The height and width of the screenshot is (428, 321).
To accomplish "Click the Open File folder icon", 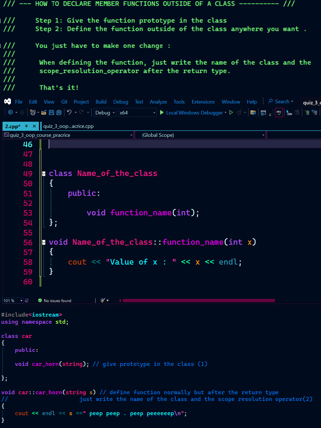I will click(43, 112).
